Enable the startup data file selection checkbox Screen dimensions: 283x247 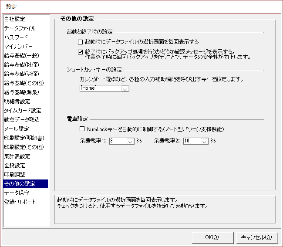(80, 42)
